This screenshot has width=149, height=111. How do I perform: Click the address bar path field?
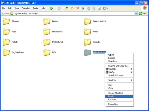point(72,14)
